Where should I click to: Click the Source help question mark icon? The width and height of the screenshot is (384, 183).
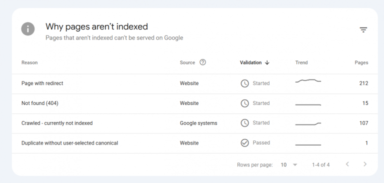(202, 62)
